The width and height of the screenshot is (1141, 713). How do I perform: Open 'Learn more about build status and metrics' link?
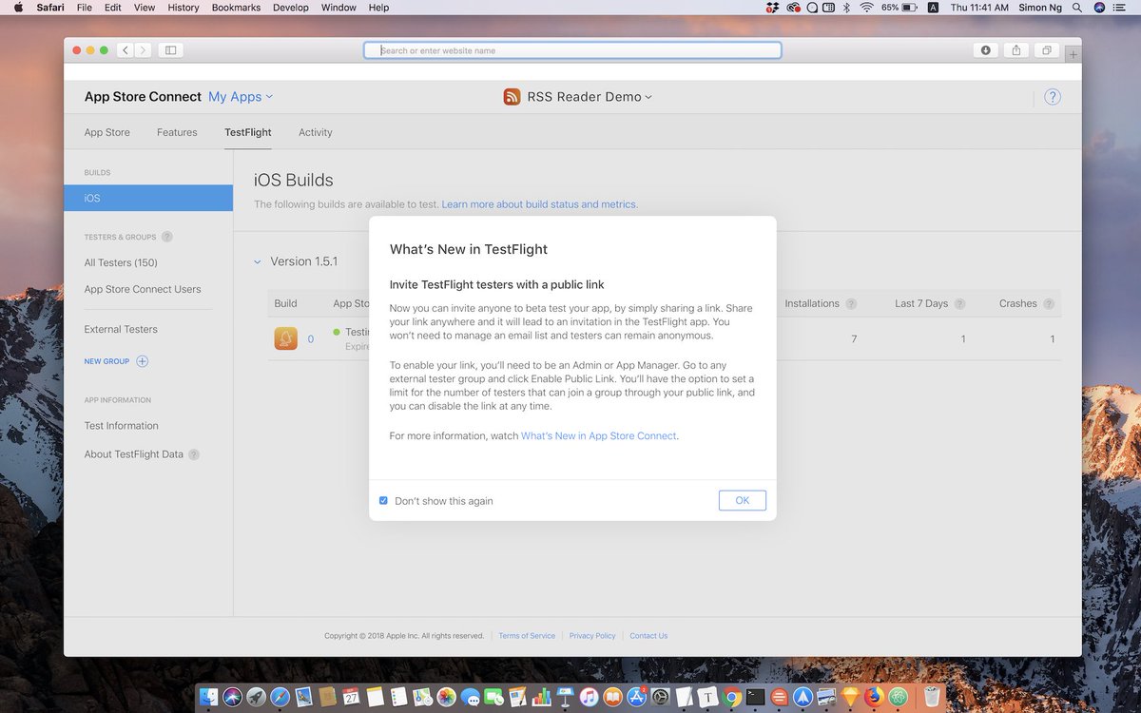point(540,204)
